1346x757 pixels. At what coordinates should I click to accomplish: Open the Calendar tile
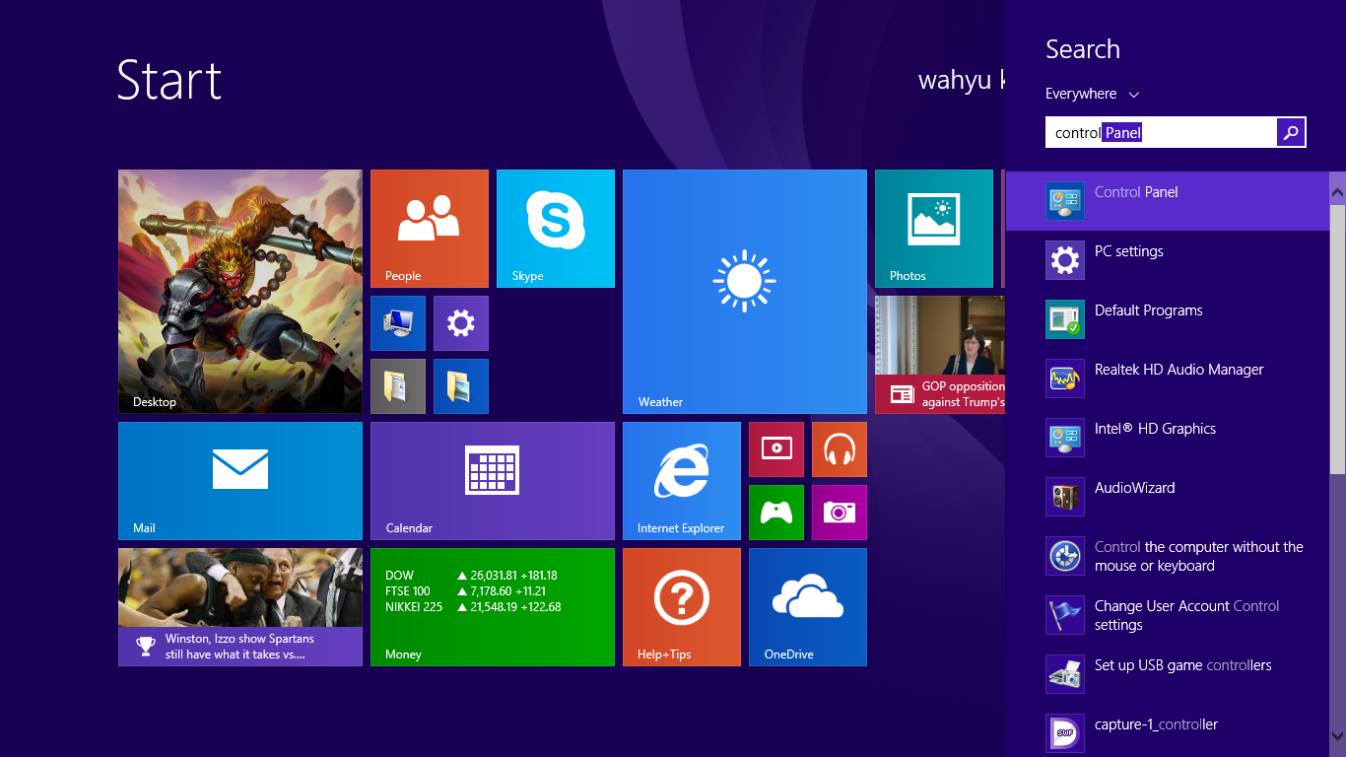pyautogui.click(x=493, y=481)
